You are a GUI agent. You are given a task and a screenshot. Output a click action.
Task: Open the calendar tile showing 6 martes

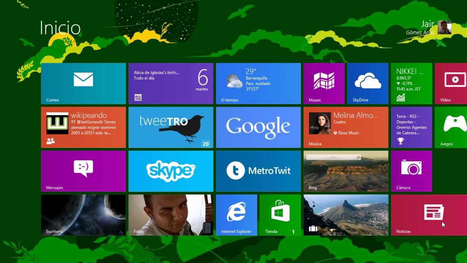171,84
